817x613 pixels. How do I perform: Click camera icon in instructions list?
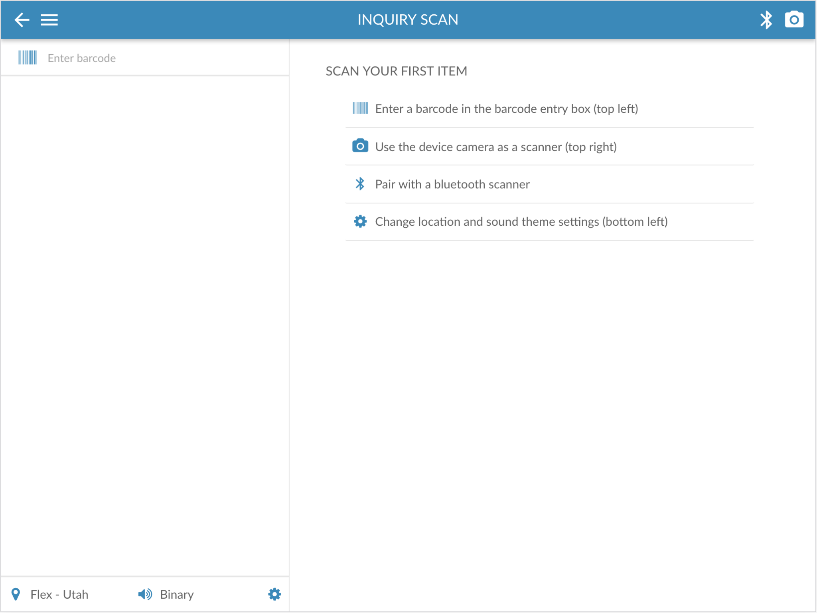click(x=360, y=146)
